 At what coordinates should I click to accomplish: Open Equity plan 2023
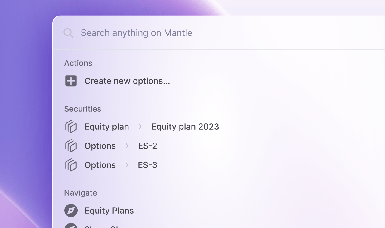tap(185, 127)
